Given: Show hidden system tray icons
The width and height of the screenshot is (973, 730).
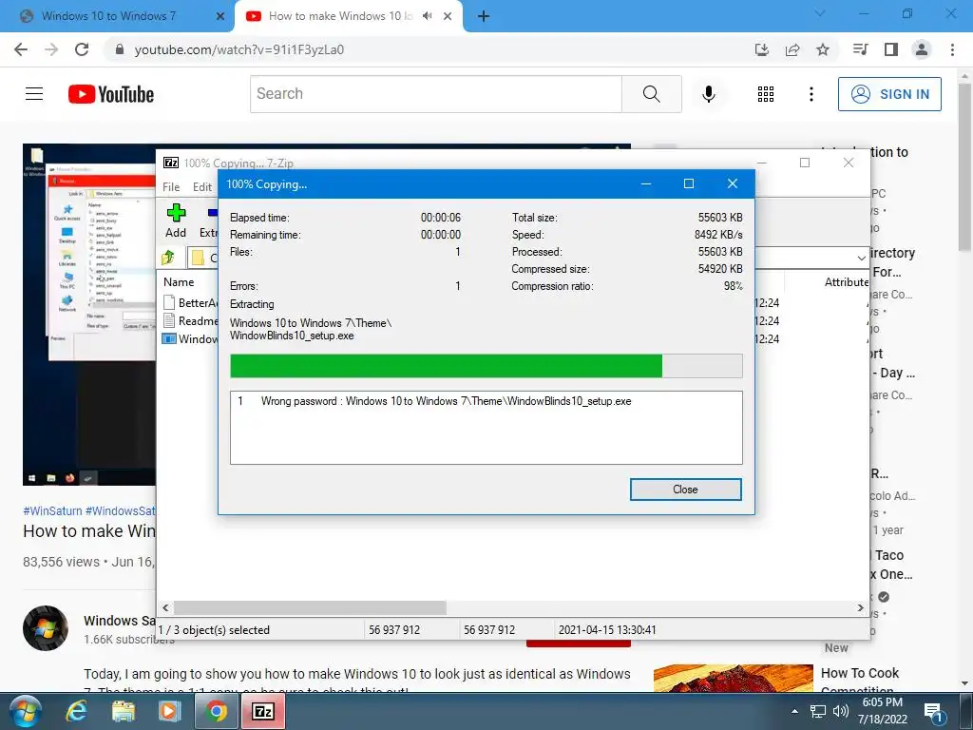Looking at the screenshot, I should pos(795,711).
